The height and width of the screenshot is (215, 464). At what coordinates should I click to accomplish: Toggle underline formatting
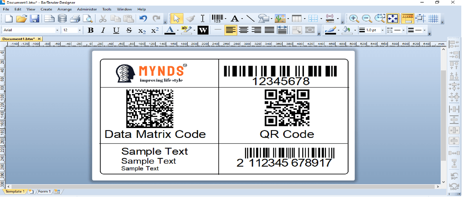[x=116, y=30]
